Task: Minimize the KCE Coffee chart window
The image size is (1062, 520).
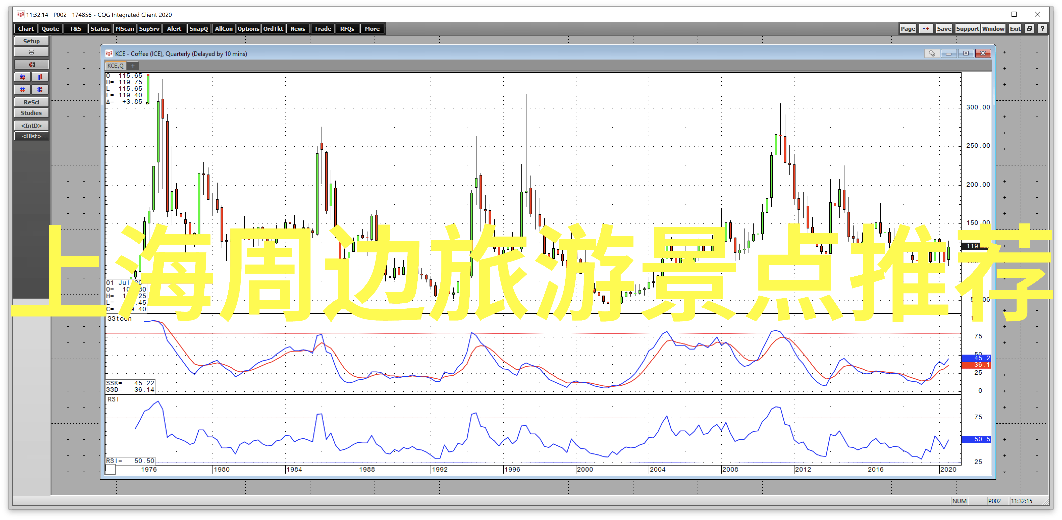Action: [949, 53]
